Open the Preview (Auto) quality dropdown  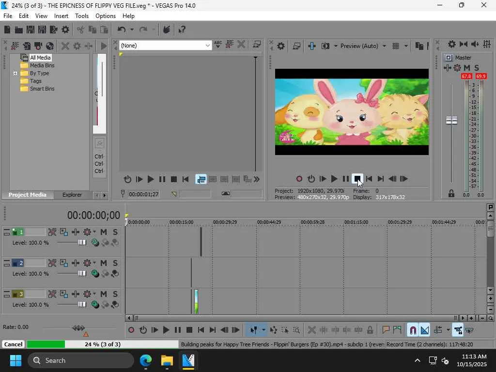[x=363, y=46]
